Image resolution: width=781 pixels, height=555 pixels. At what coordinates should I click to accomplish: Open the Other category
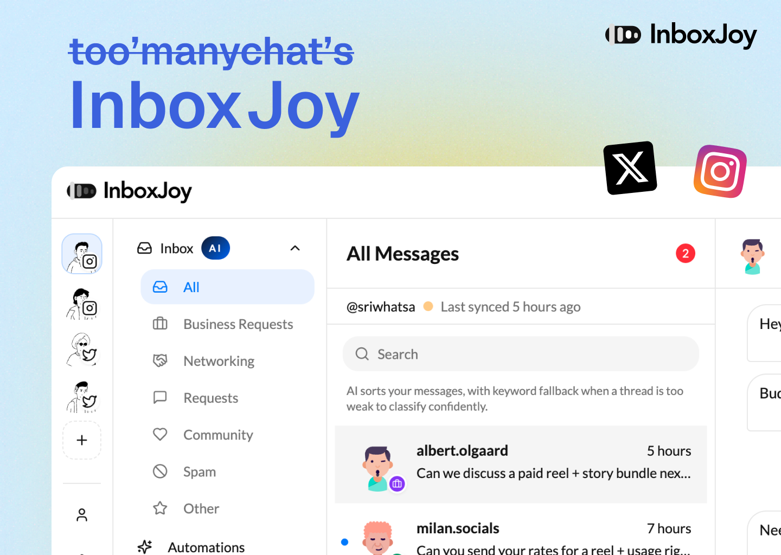tap(227, 508)
